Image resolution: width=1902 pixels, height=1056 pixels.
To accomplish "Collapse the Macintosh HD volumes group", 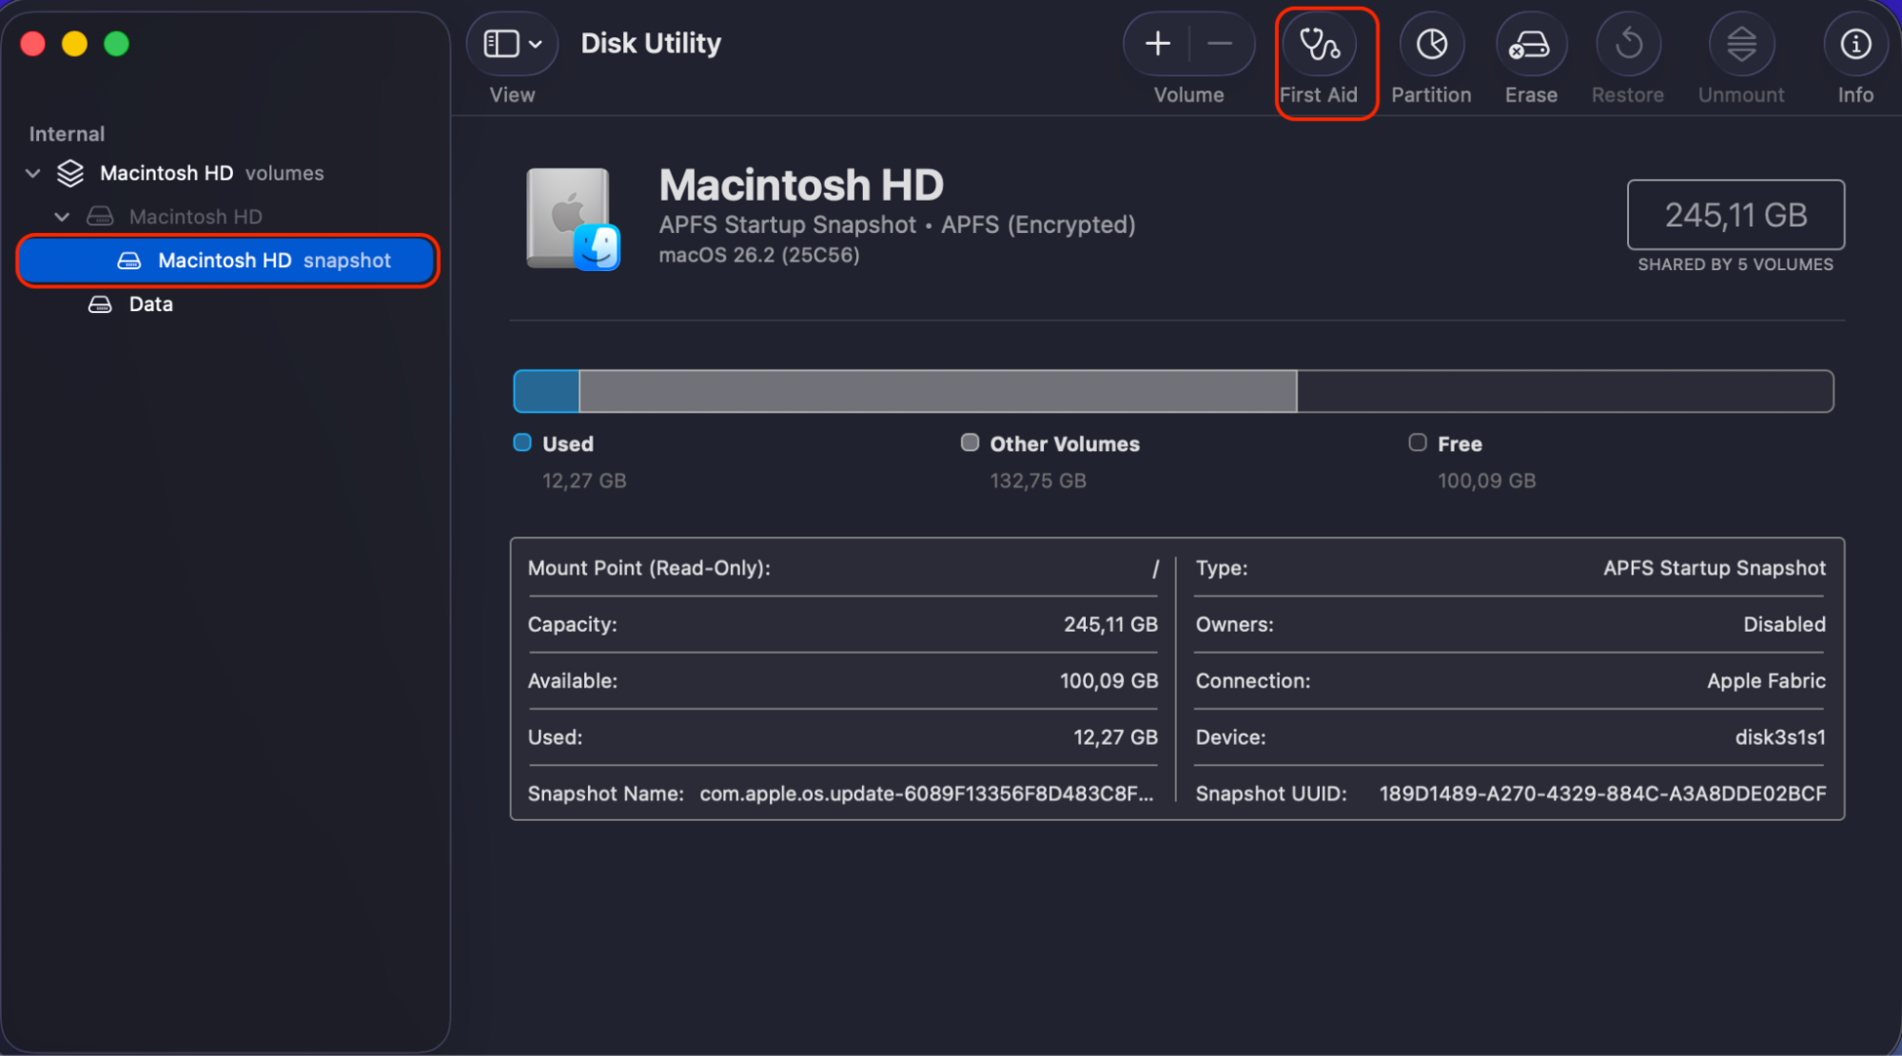I will pos(32,173).
